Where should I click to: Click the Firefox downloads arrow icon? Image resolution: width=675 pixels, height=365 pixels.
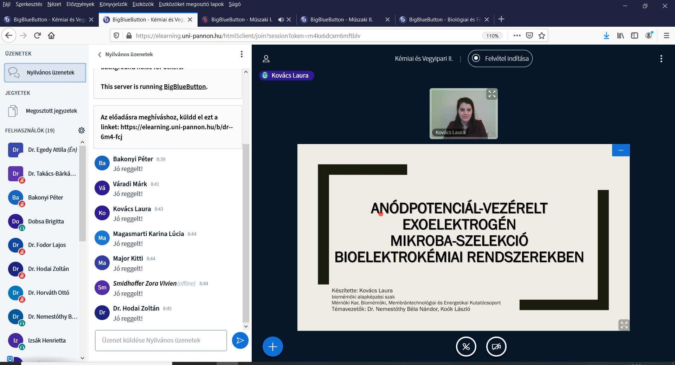(606, 35)
